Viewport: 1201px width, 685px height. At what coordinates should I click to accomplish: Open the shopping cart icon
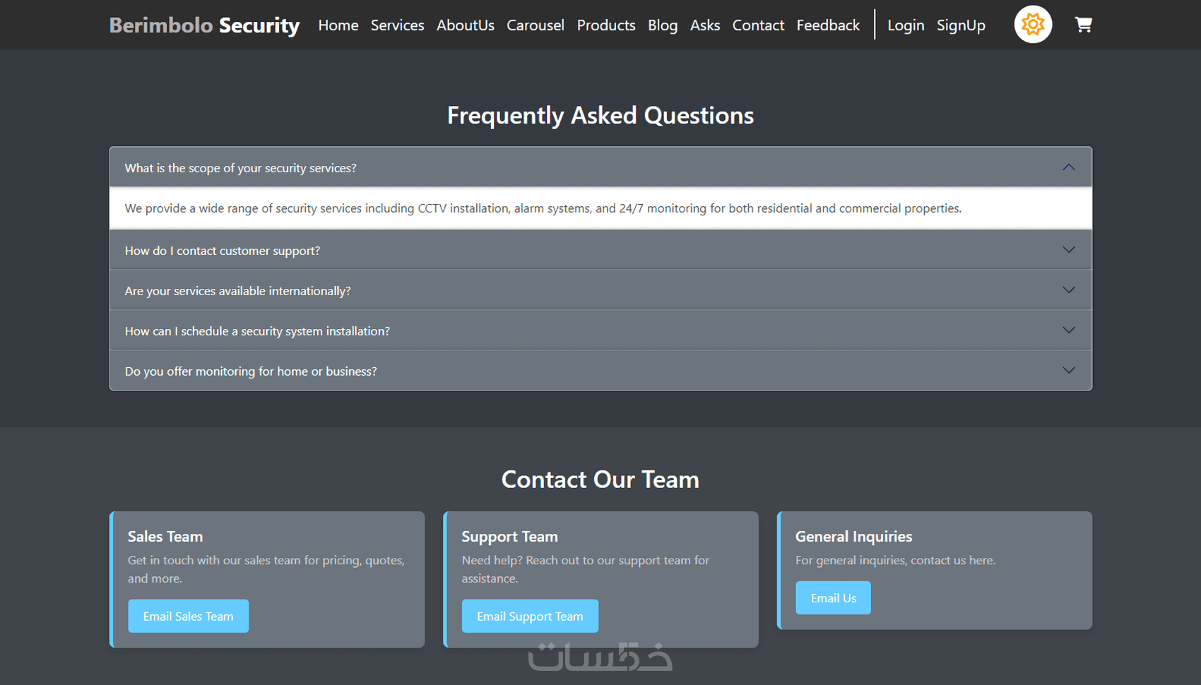tap(1083, 25)
